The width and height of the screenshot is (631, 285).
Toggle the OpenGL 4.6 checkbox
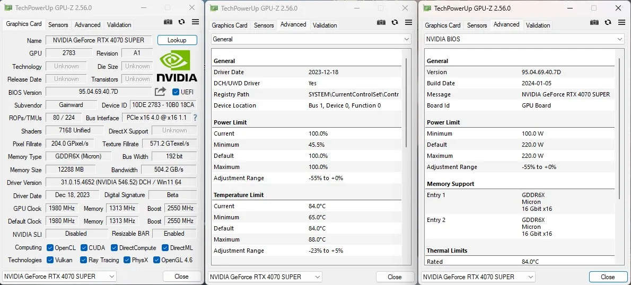[x=156, y=260]
